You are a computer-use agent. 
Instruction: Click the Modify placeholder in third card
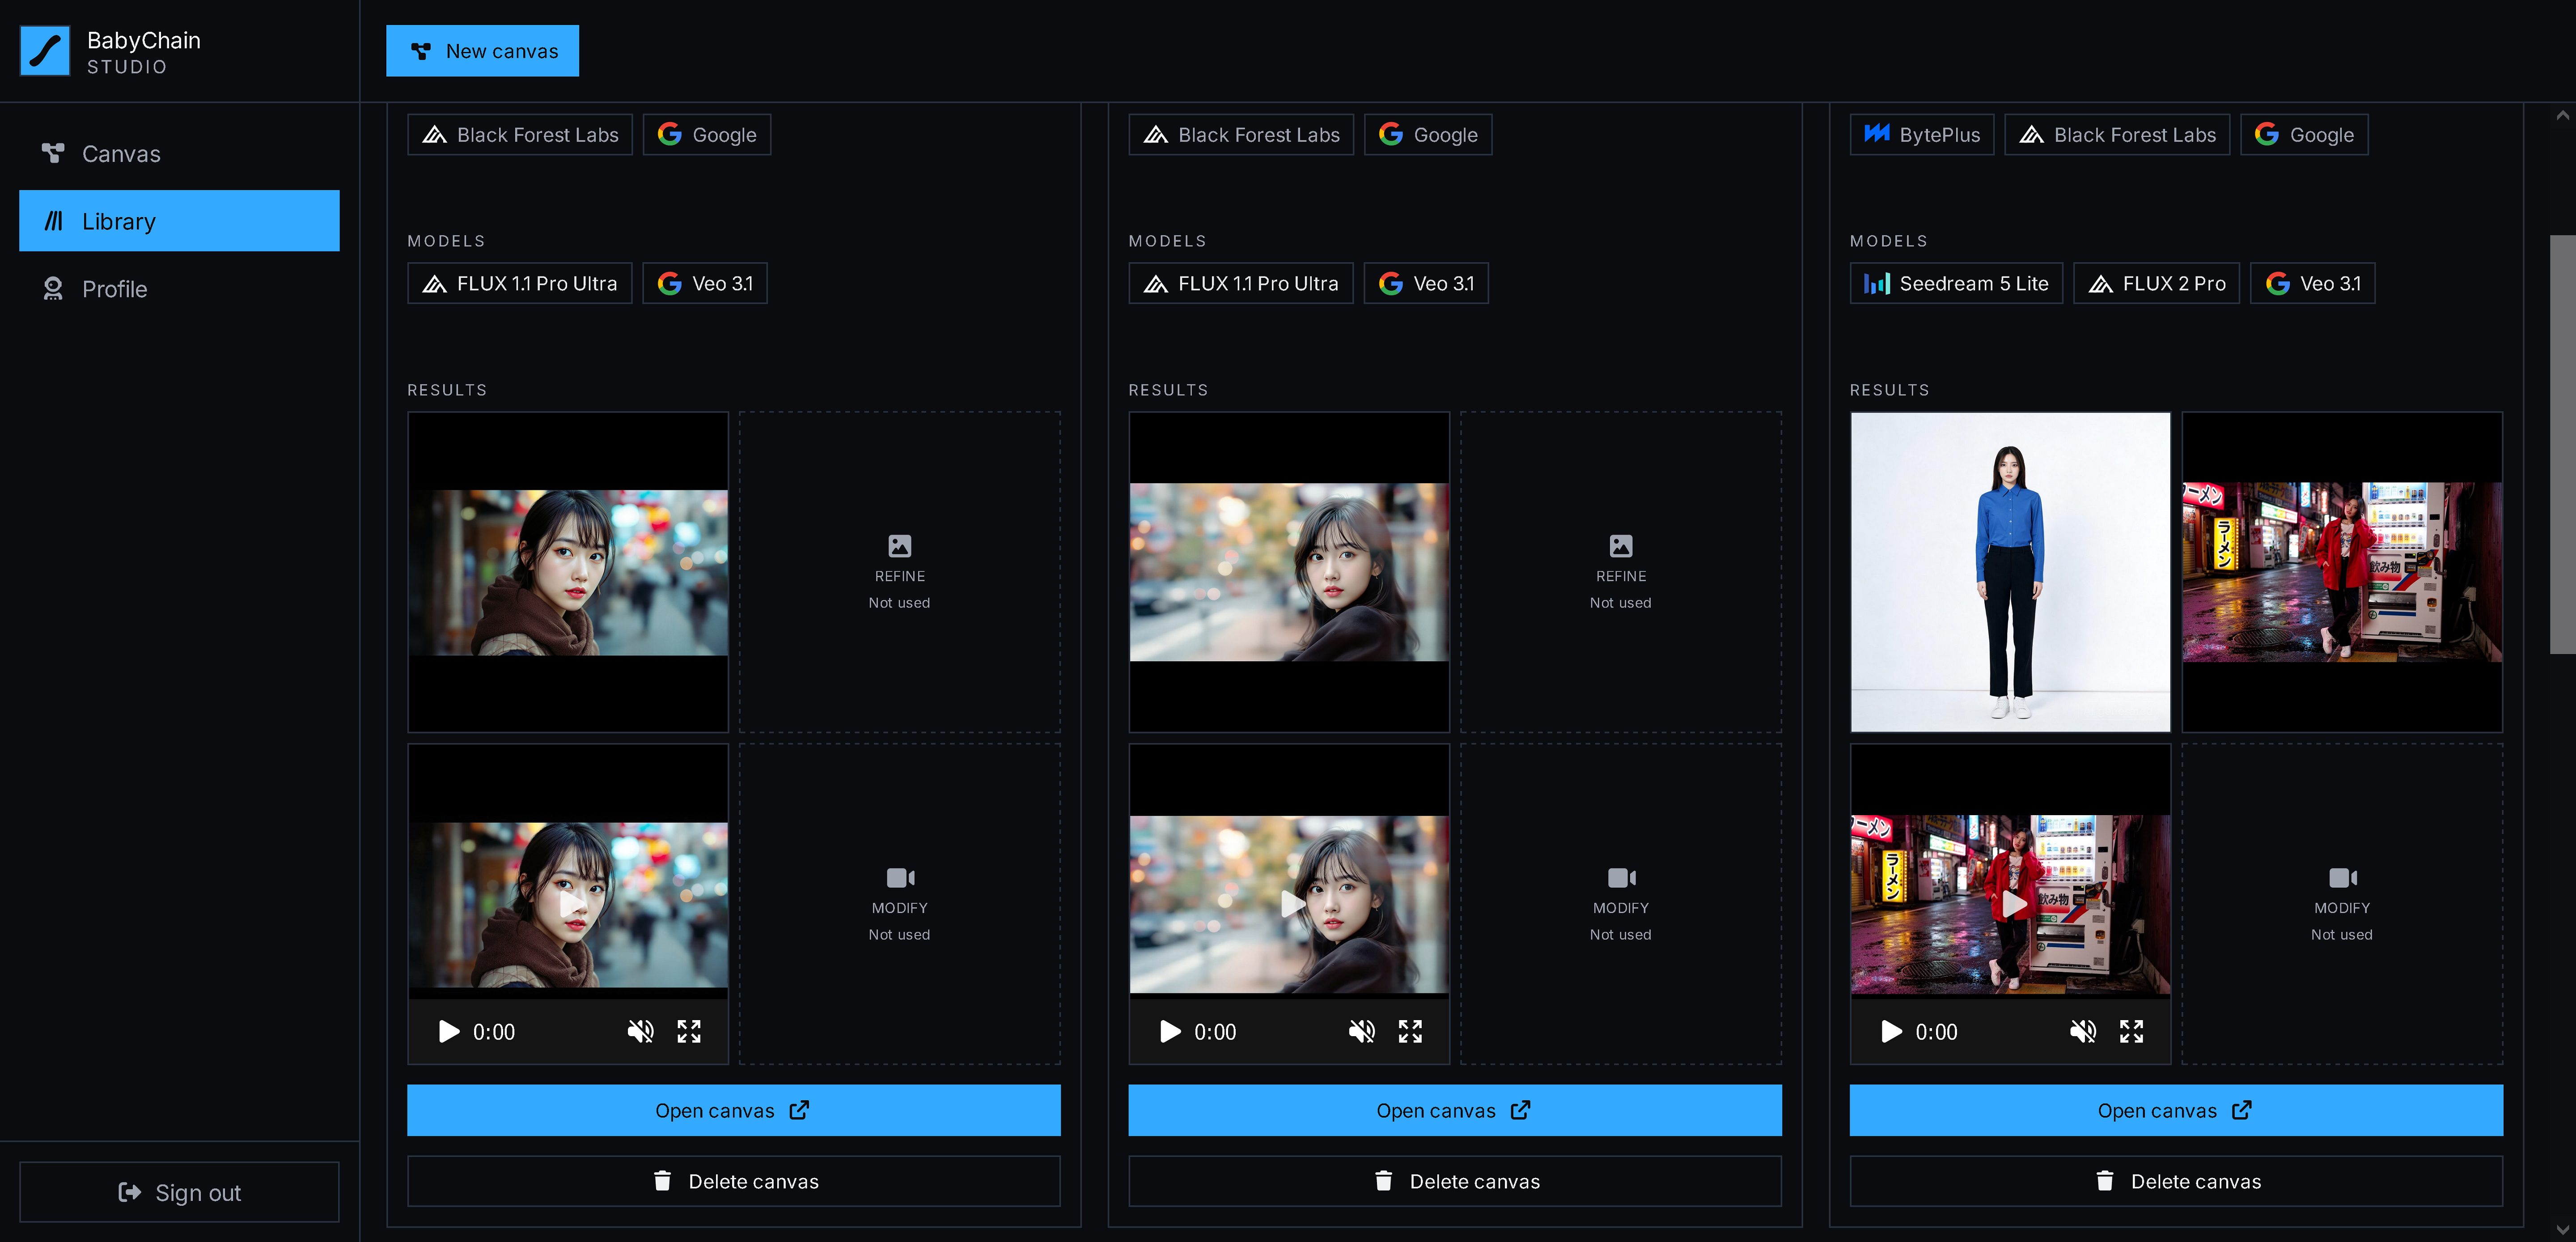coord(2342,905)
